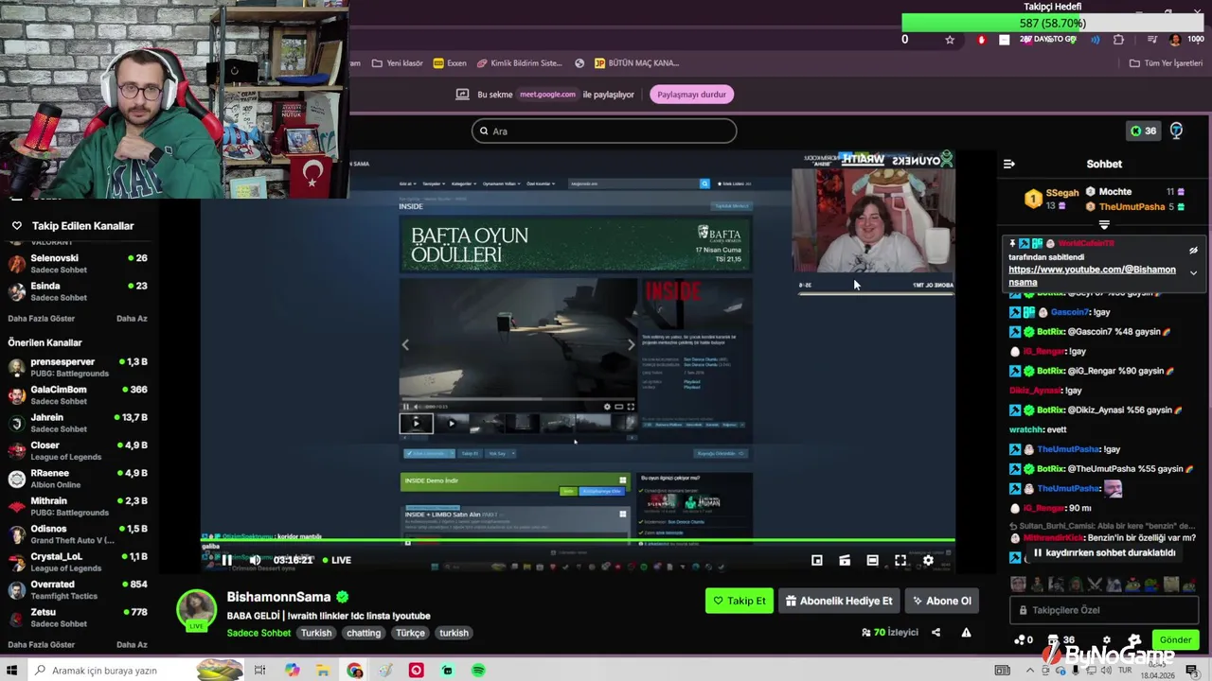Open Tüm Yer İşaretleri folder

click(x=1166, y=63)
